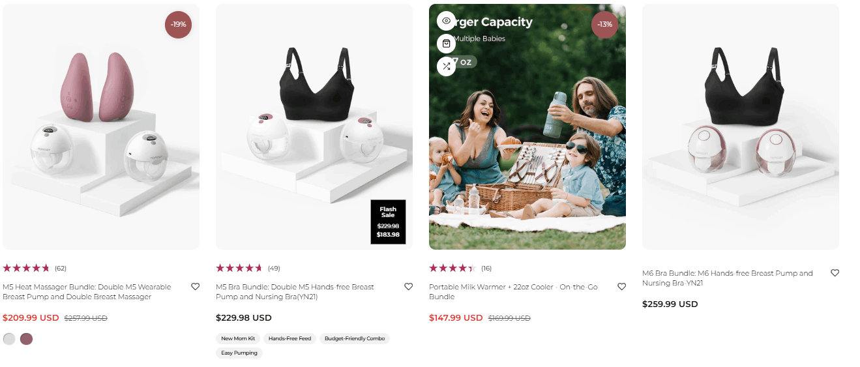The image size is (860, 367).
Task: Open M5 Heat Massager Bundle title link
Action: tap(87, 292)
